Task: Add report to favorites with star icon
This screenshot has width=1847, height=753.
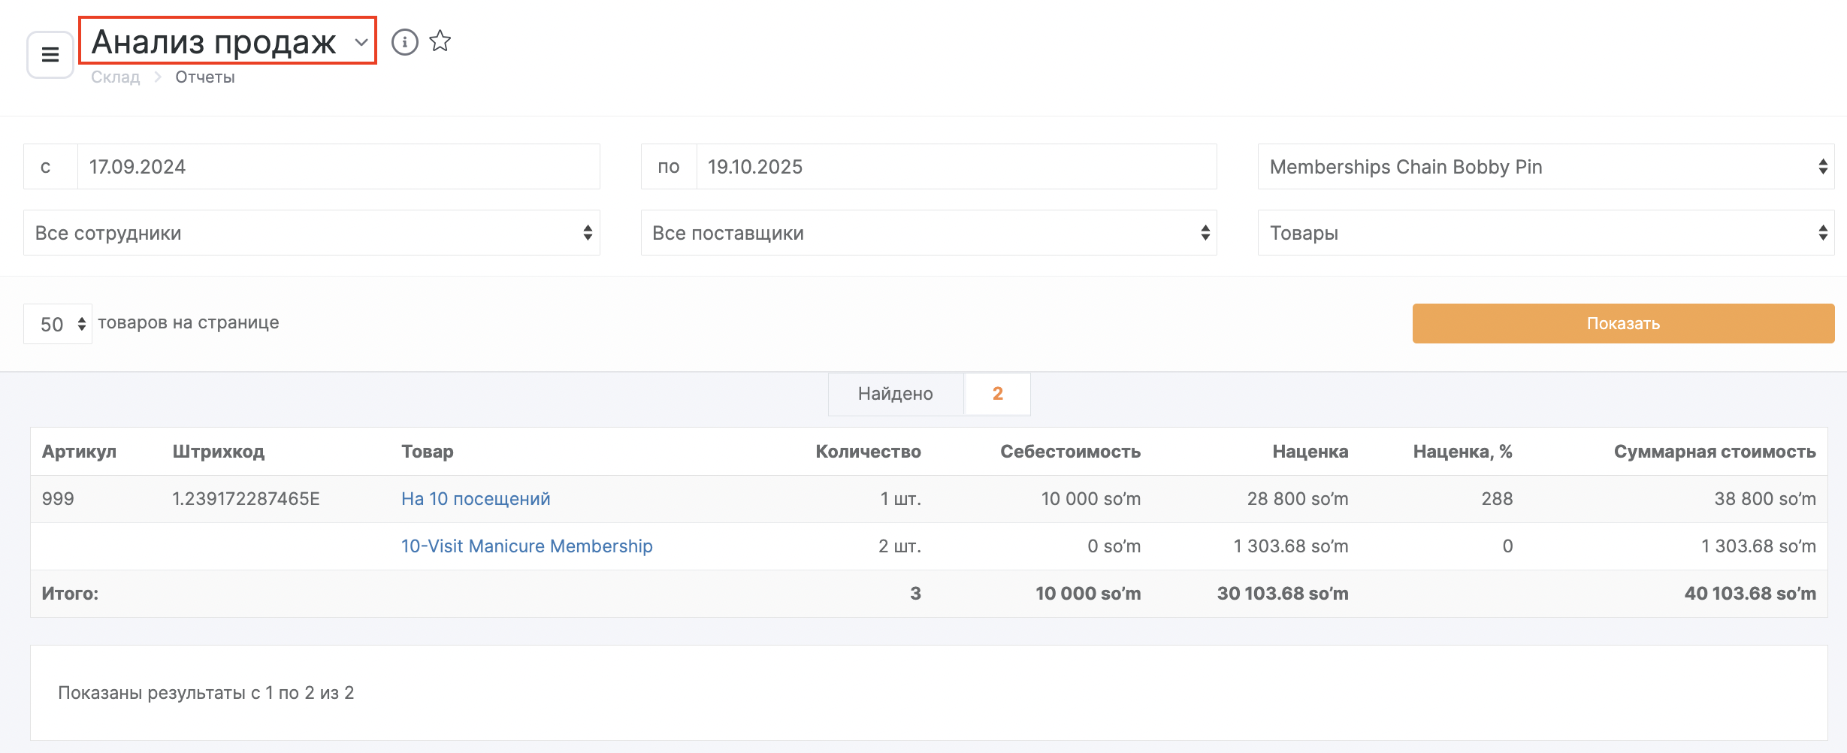Action: pos(440,41)
